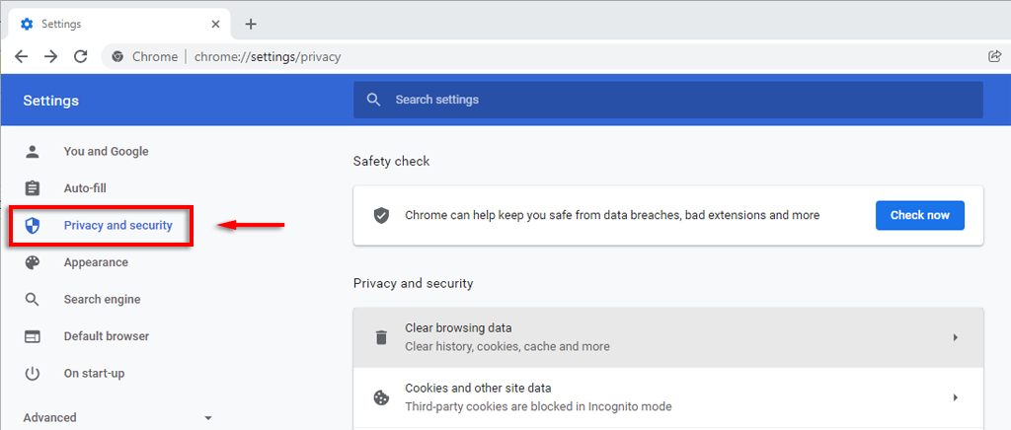
Task: Go to Appearance settings
Action: coord(96,262)
